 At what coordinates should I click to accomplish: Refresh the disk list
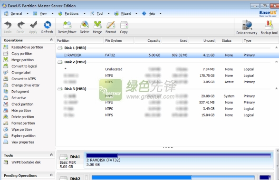click(47, 27)
